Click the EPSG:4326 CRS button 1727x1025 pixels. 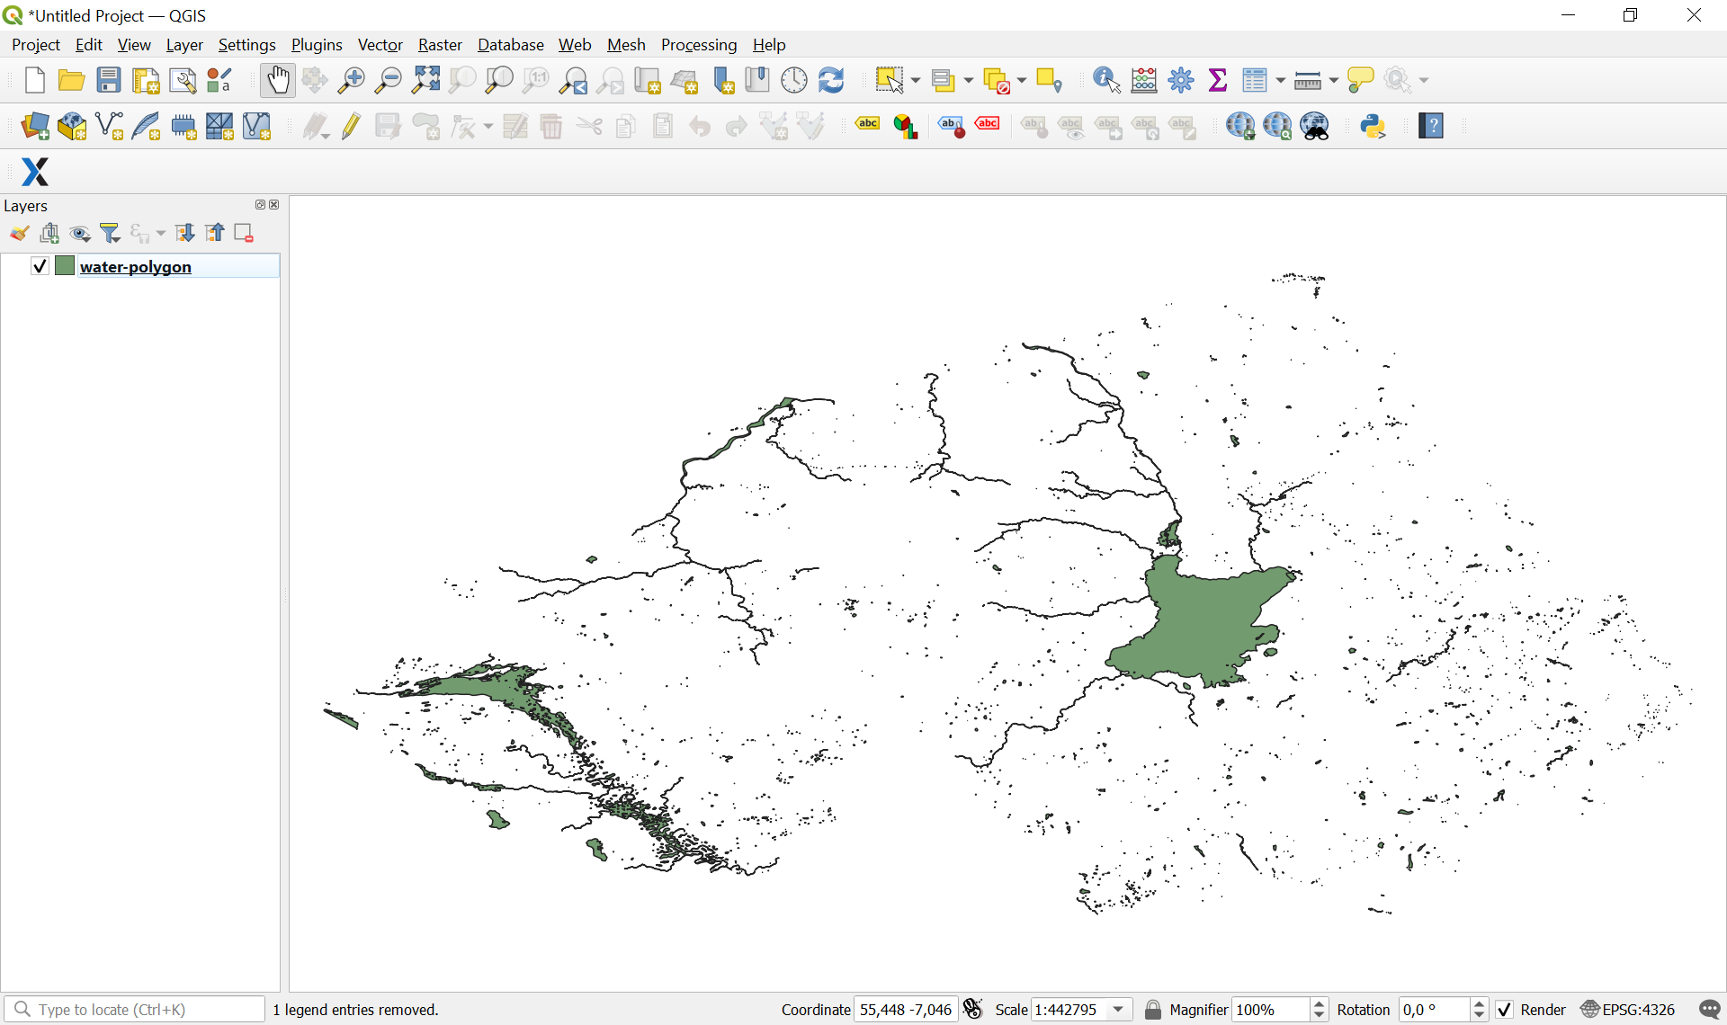pyautogui.click(x=1628, y=1010)
